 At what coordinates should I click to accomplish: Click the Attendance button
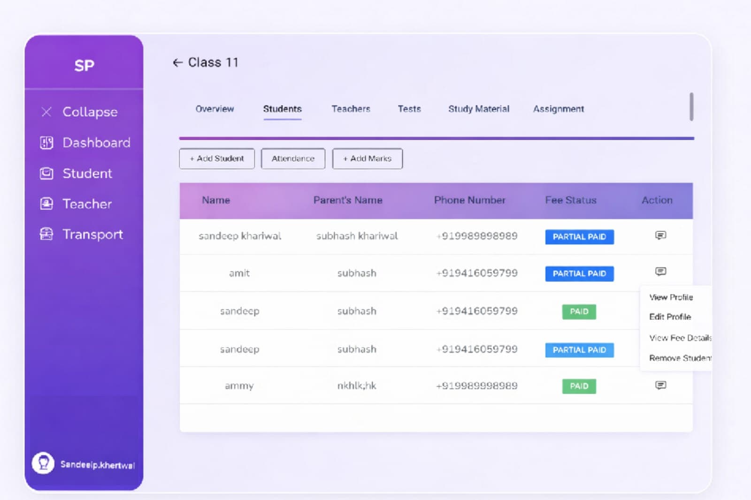click(293, 159)
